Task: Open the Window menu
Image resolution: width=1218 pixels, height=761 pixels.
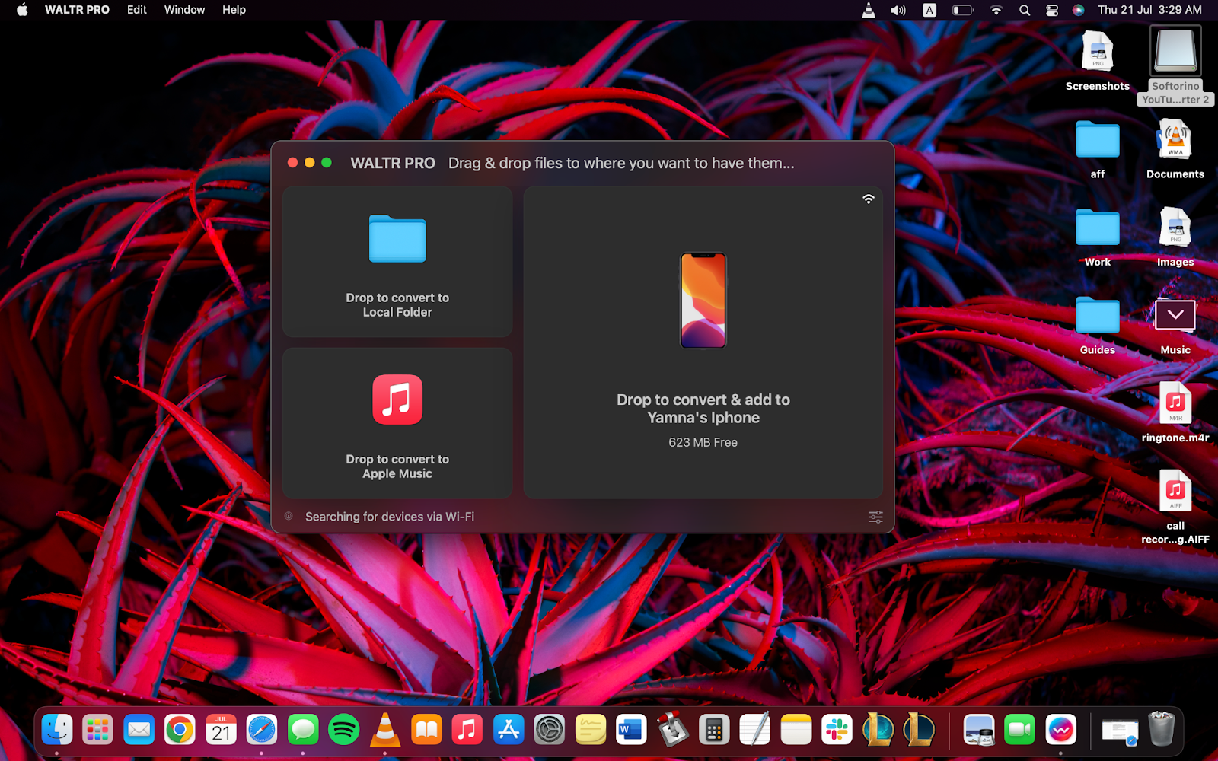Action: tap(184, 10)
